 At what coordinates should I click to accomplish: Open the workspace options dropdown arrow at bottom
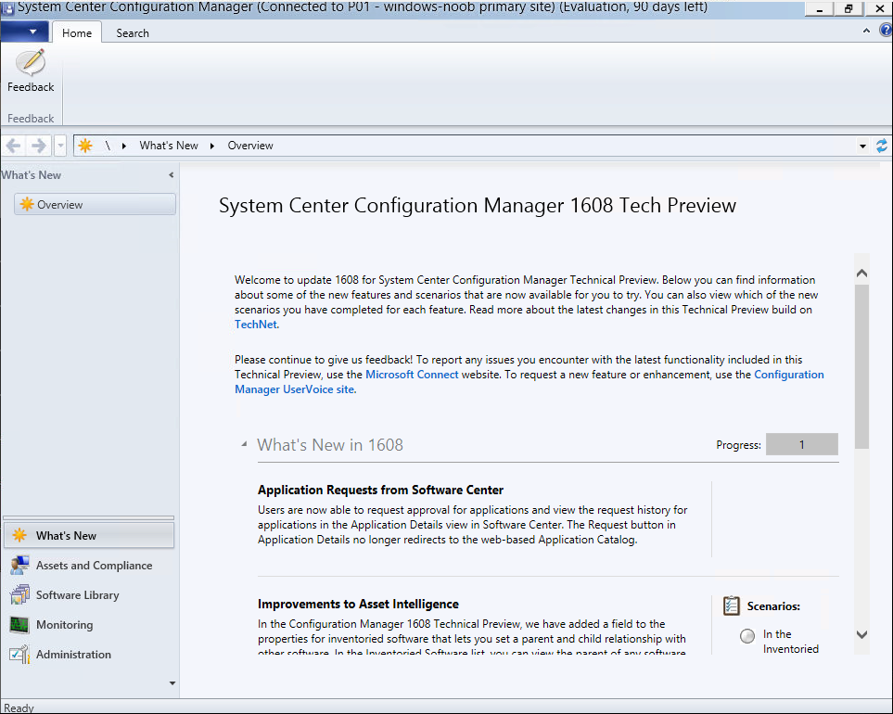(x=172, y=683)
